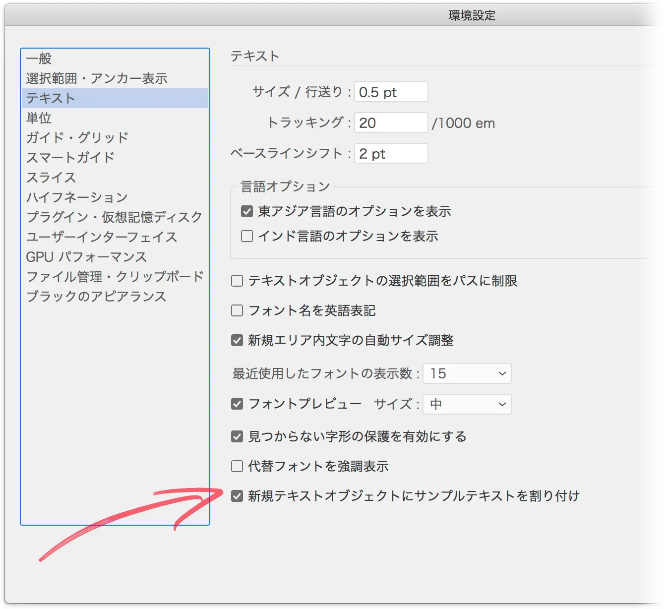The image size is (668, 609).
Task: Enable 代替フォントを強調表示 checkbox
Action: coord(236,466)
